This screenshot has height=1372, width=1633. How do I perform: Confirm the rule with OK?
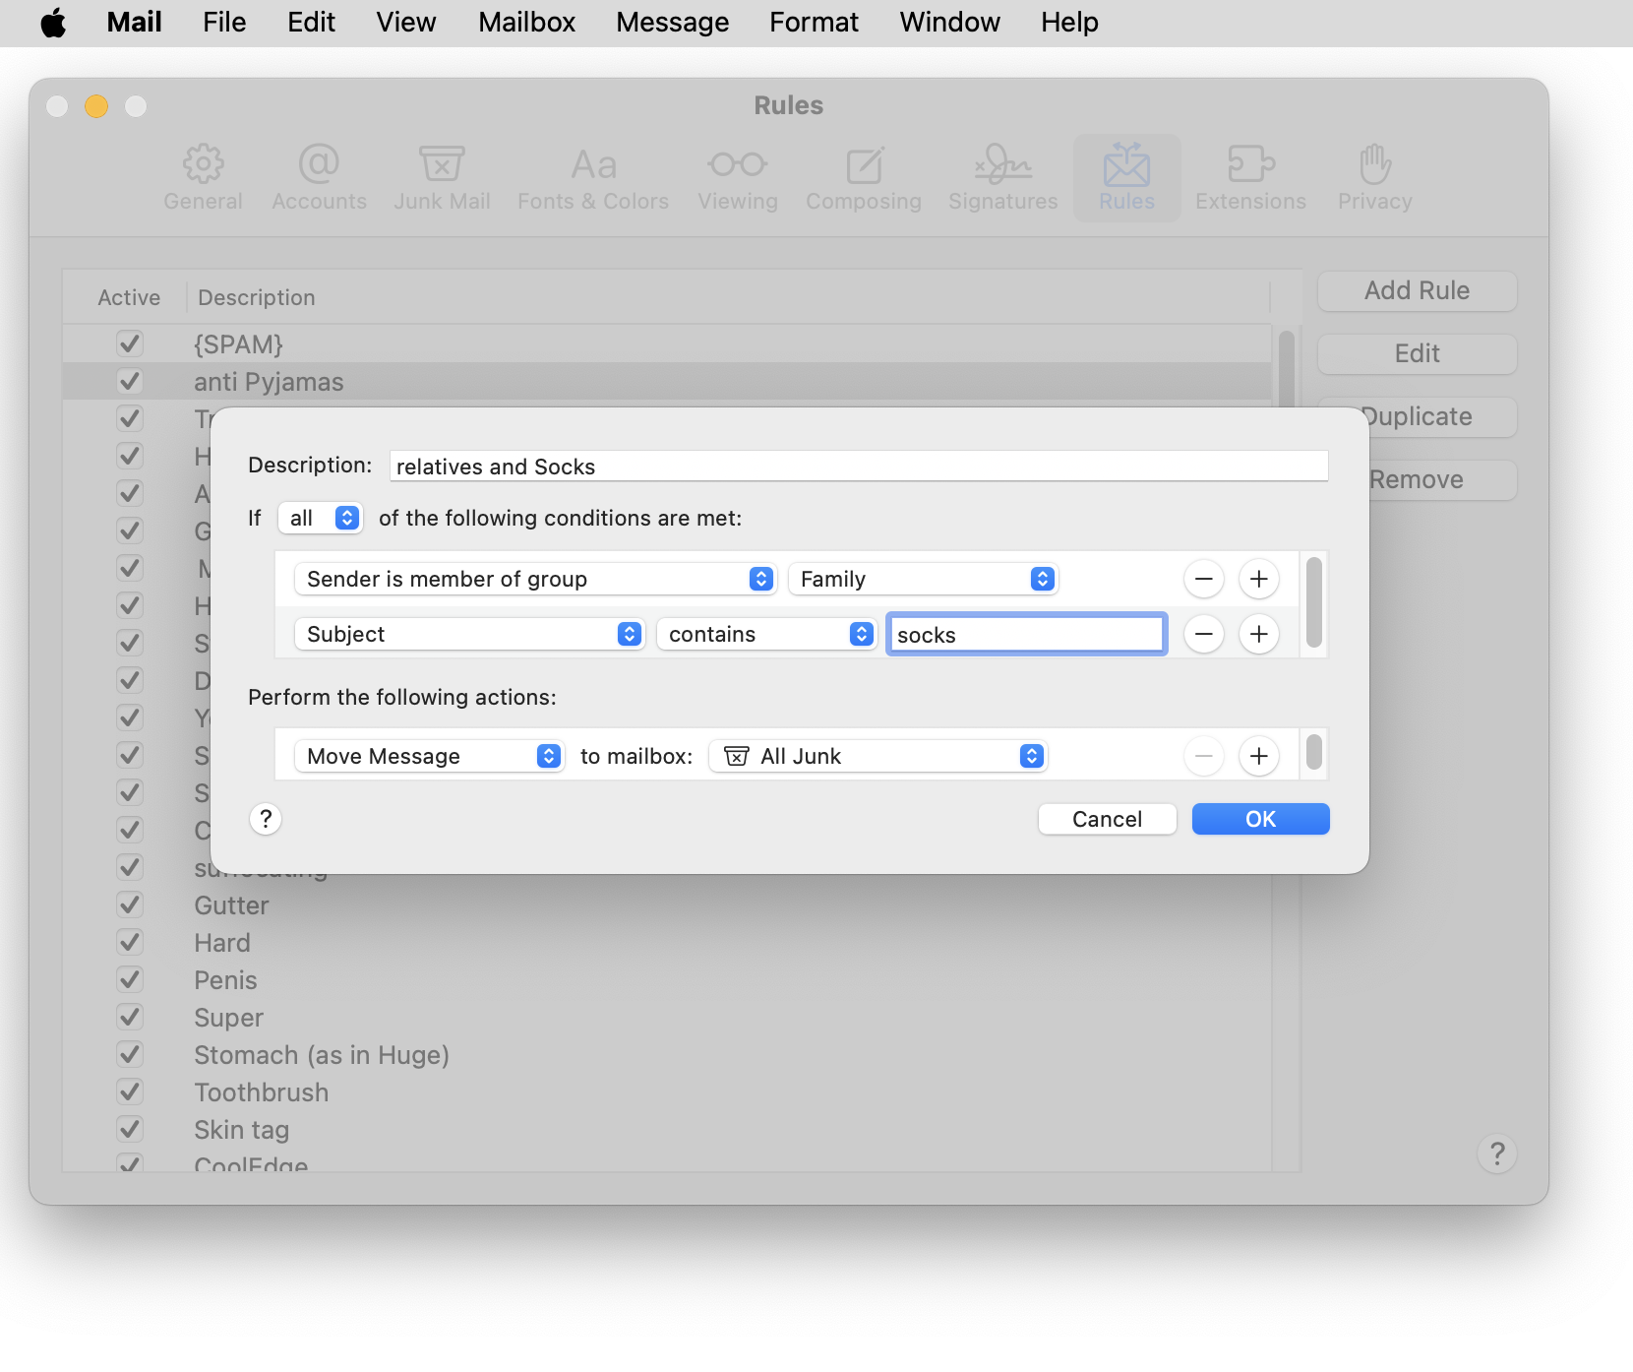coord(1260,819)
